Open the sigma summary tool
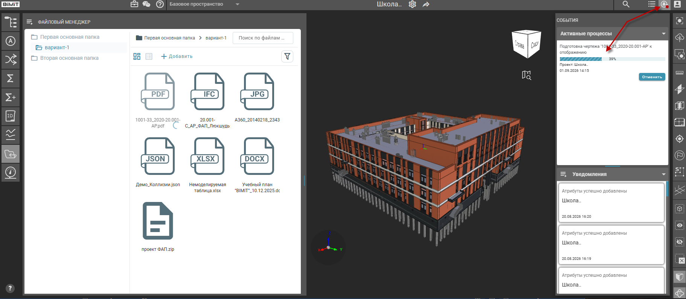686x299 pixels. 11,78
